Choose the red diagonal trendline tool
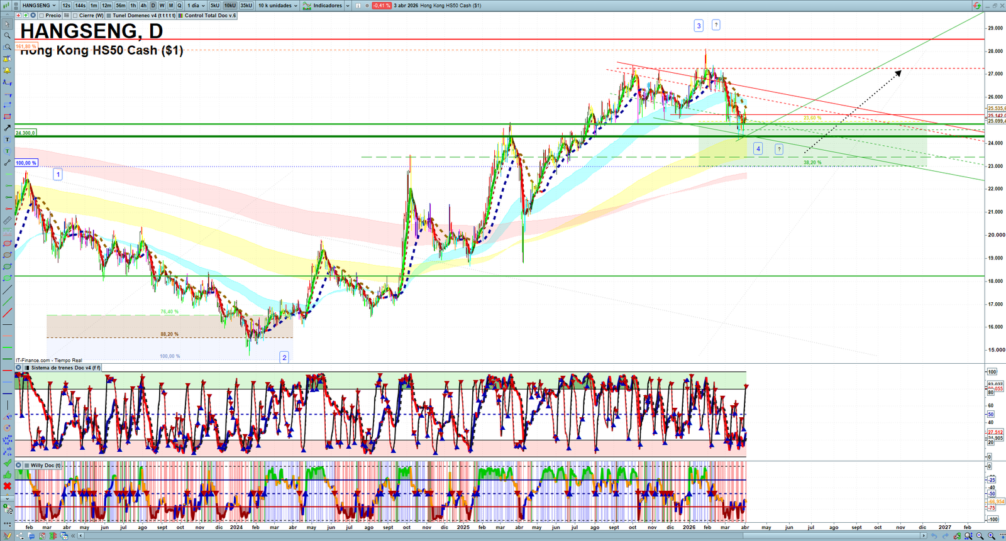The height and width of the screenshot is (541, 1006). coord(7,313)
